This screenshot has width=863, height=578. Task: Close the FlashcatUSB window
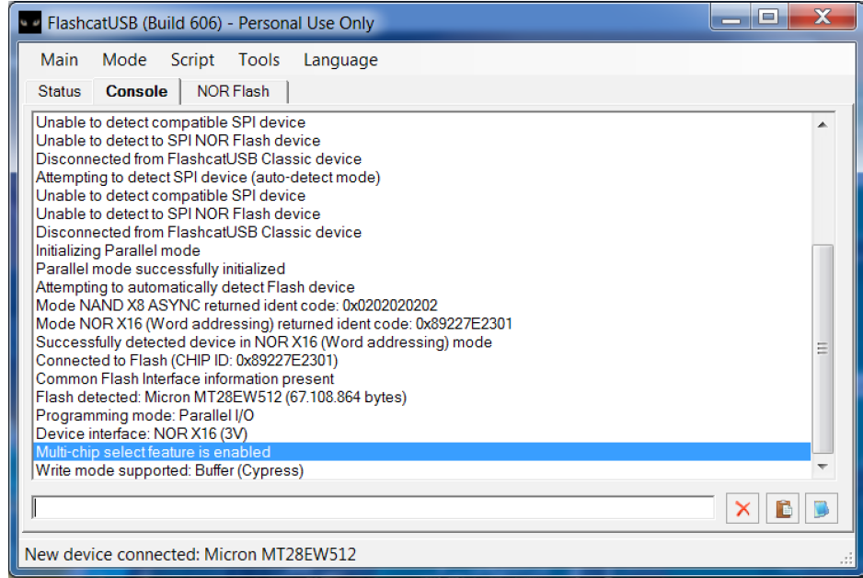click(823, 17)
